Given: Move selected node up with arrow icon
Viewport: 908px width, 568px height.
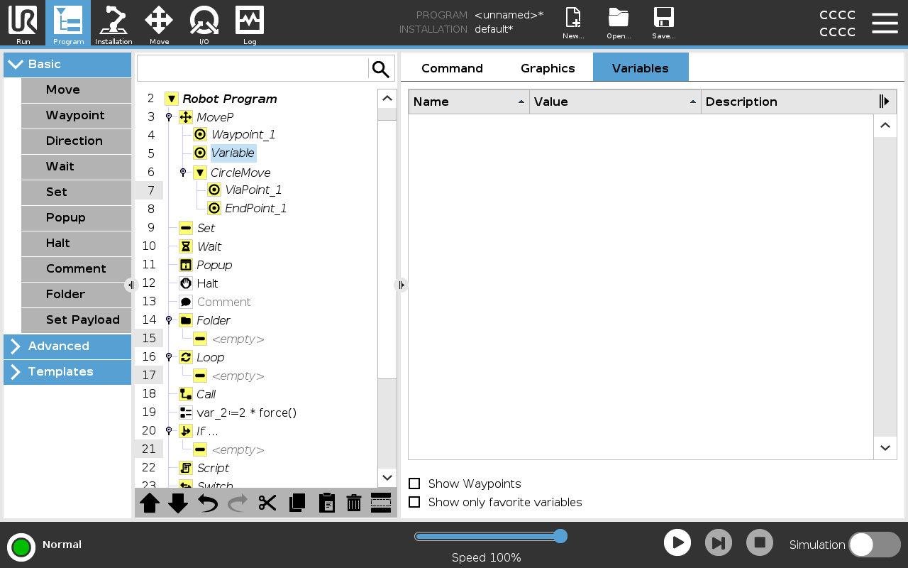Looking at the screenshot, I should click(150, 503).
